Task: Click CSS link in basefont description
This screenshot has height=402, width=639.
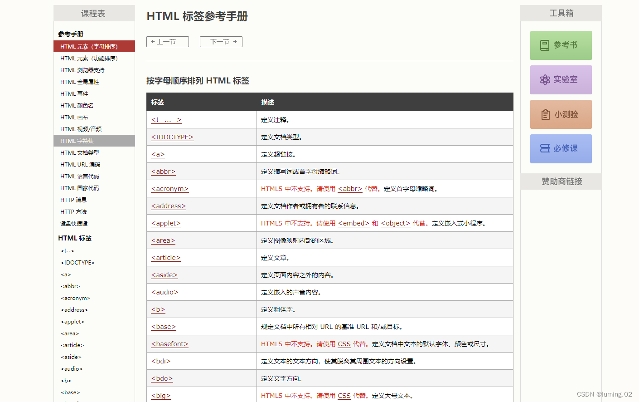Action: tap(344, 344)
